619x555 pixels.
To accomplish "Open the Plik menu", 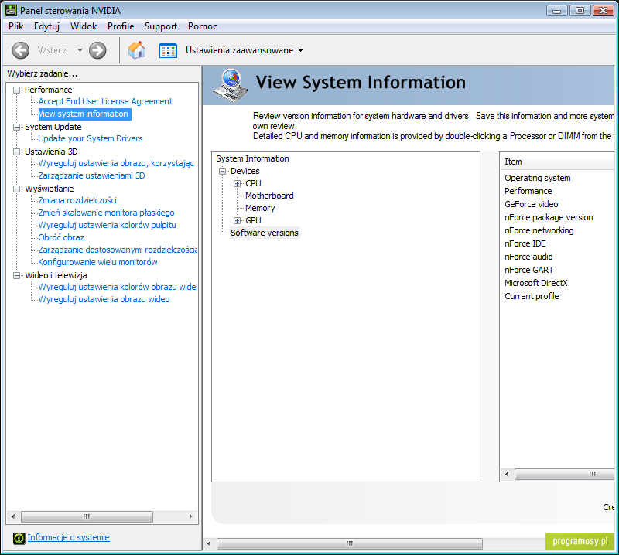I will (x=15, y=26).
